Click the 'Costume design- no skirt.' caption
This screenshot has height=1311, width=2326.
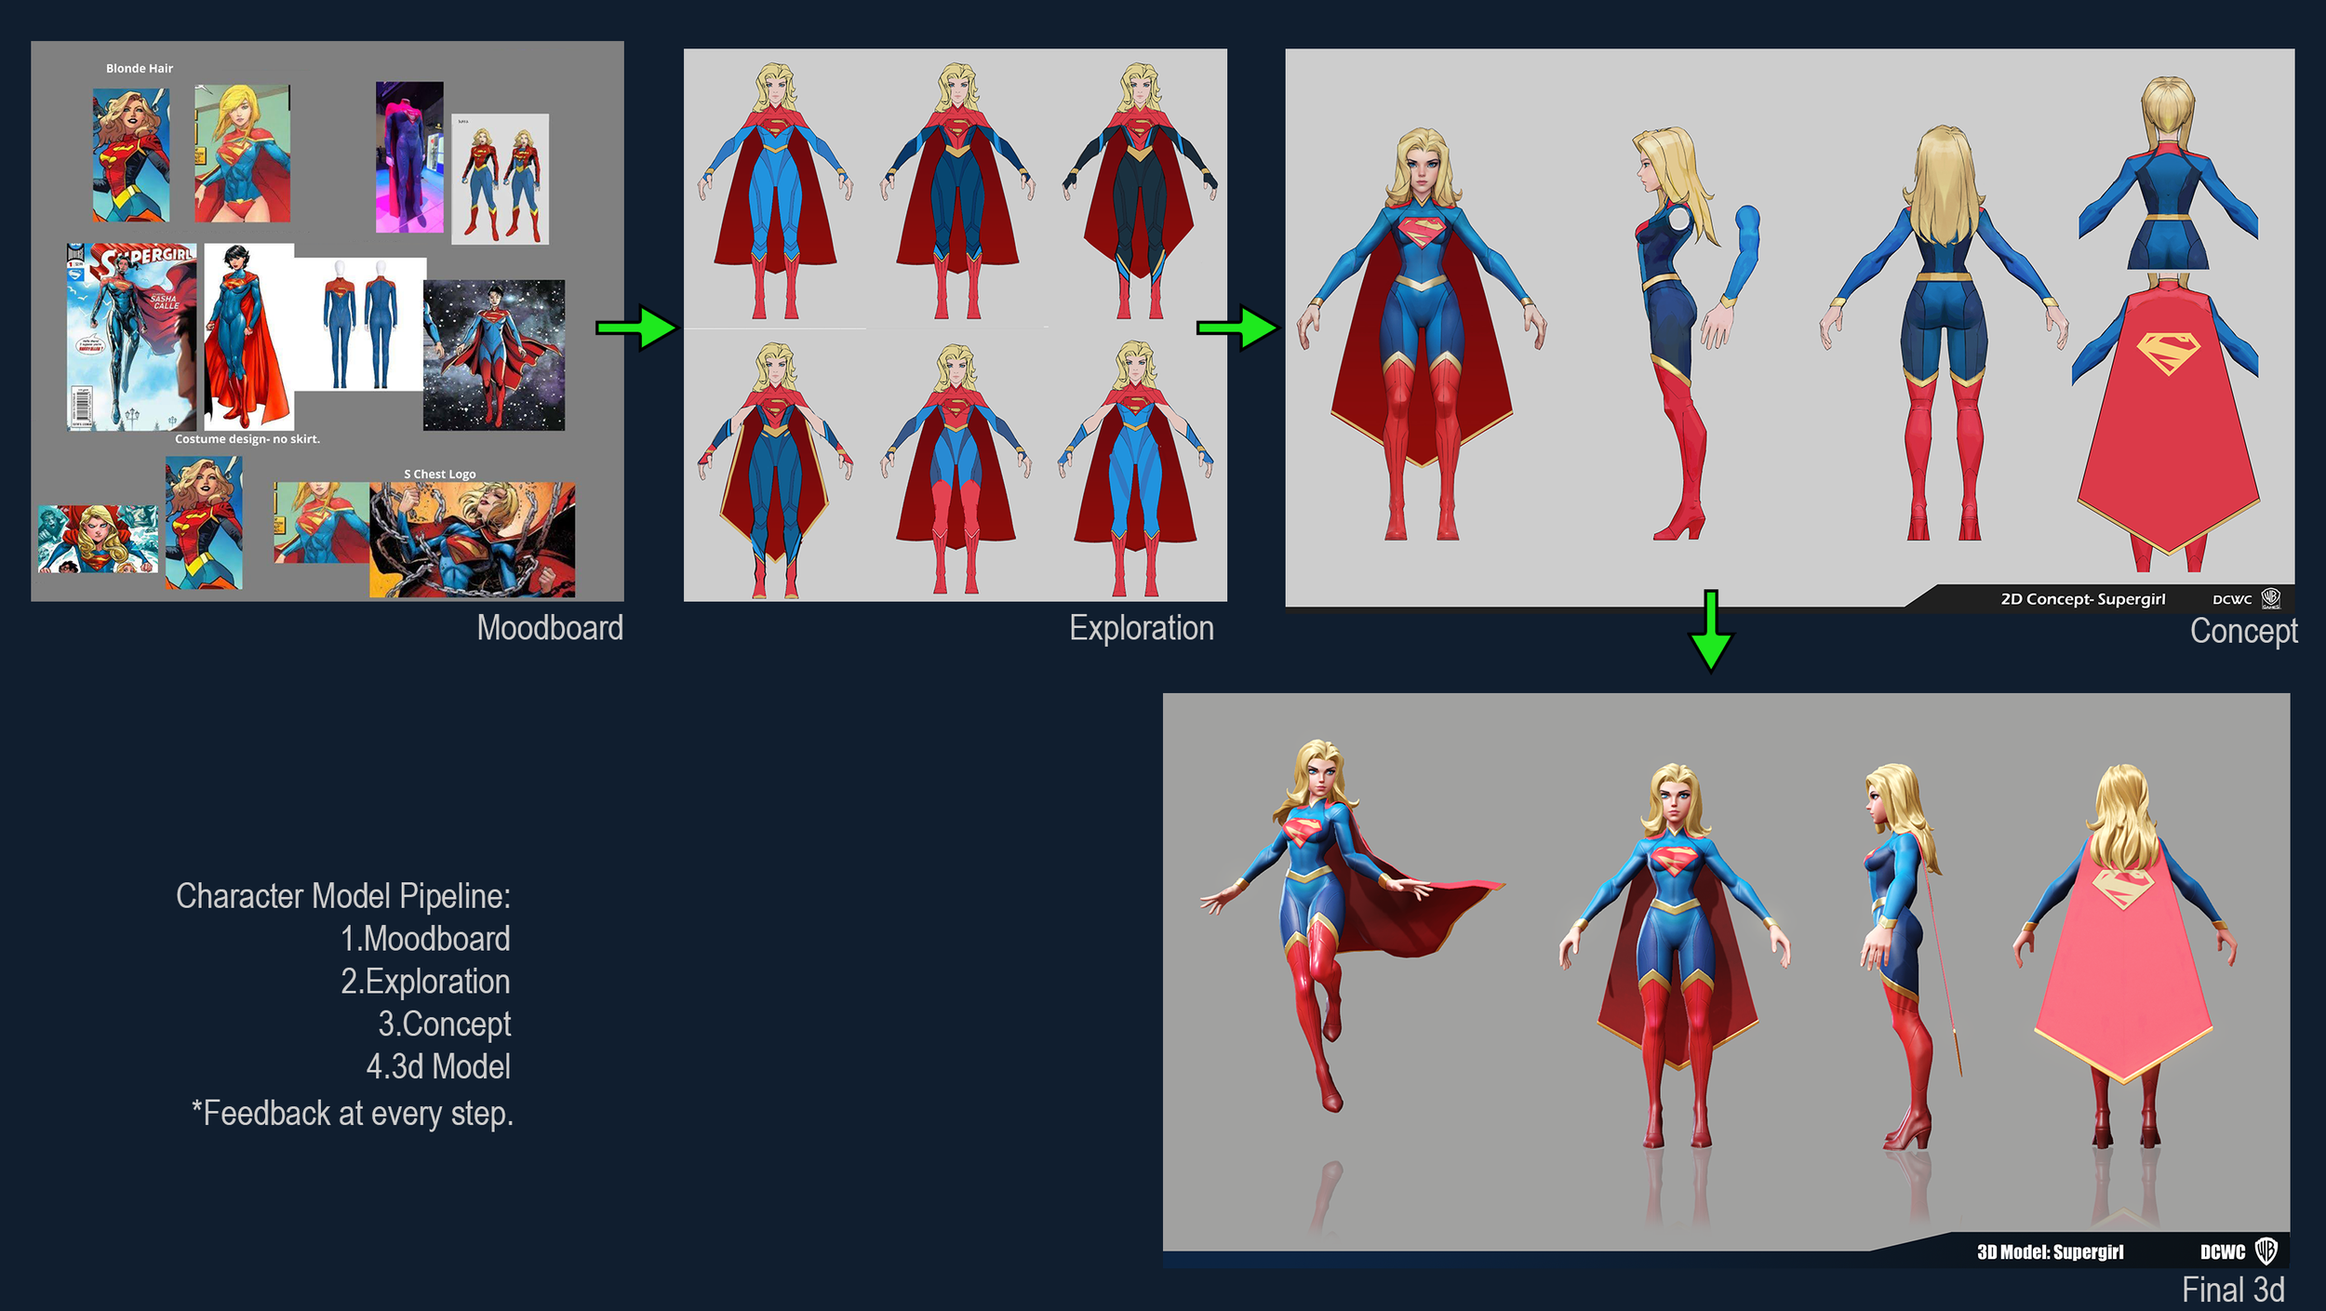pyautogui.click(x=247, y=438)
